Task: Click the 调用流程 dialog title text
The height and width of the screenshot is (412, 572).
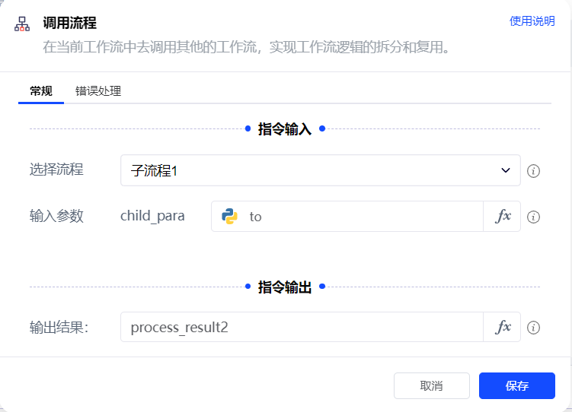Action: pyautogui.click(x=69, y=23)
